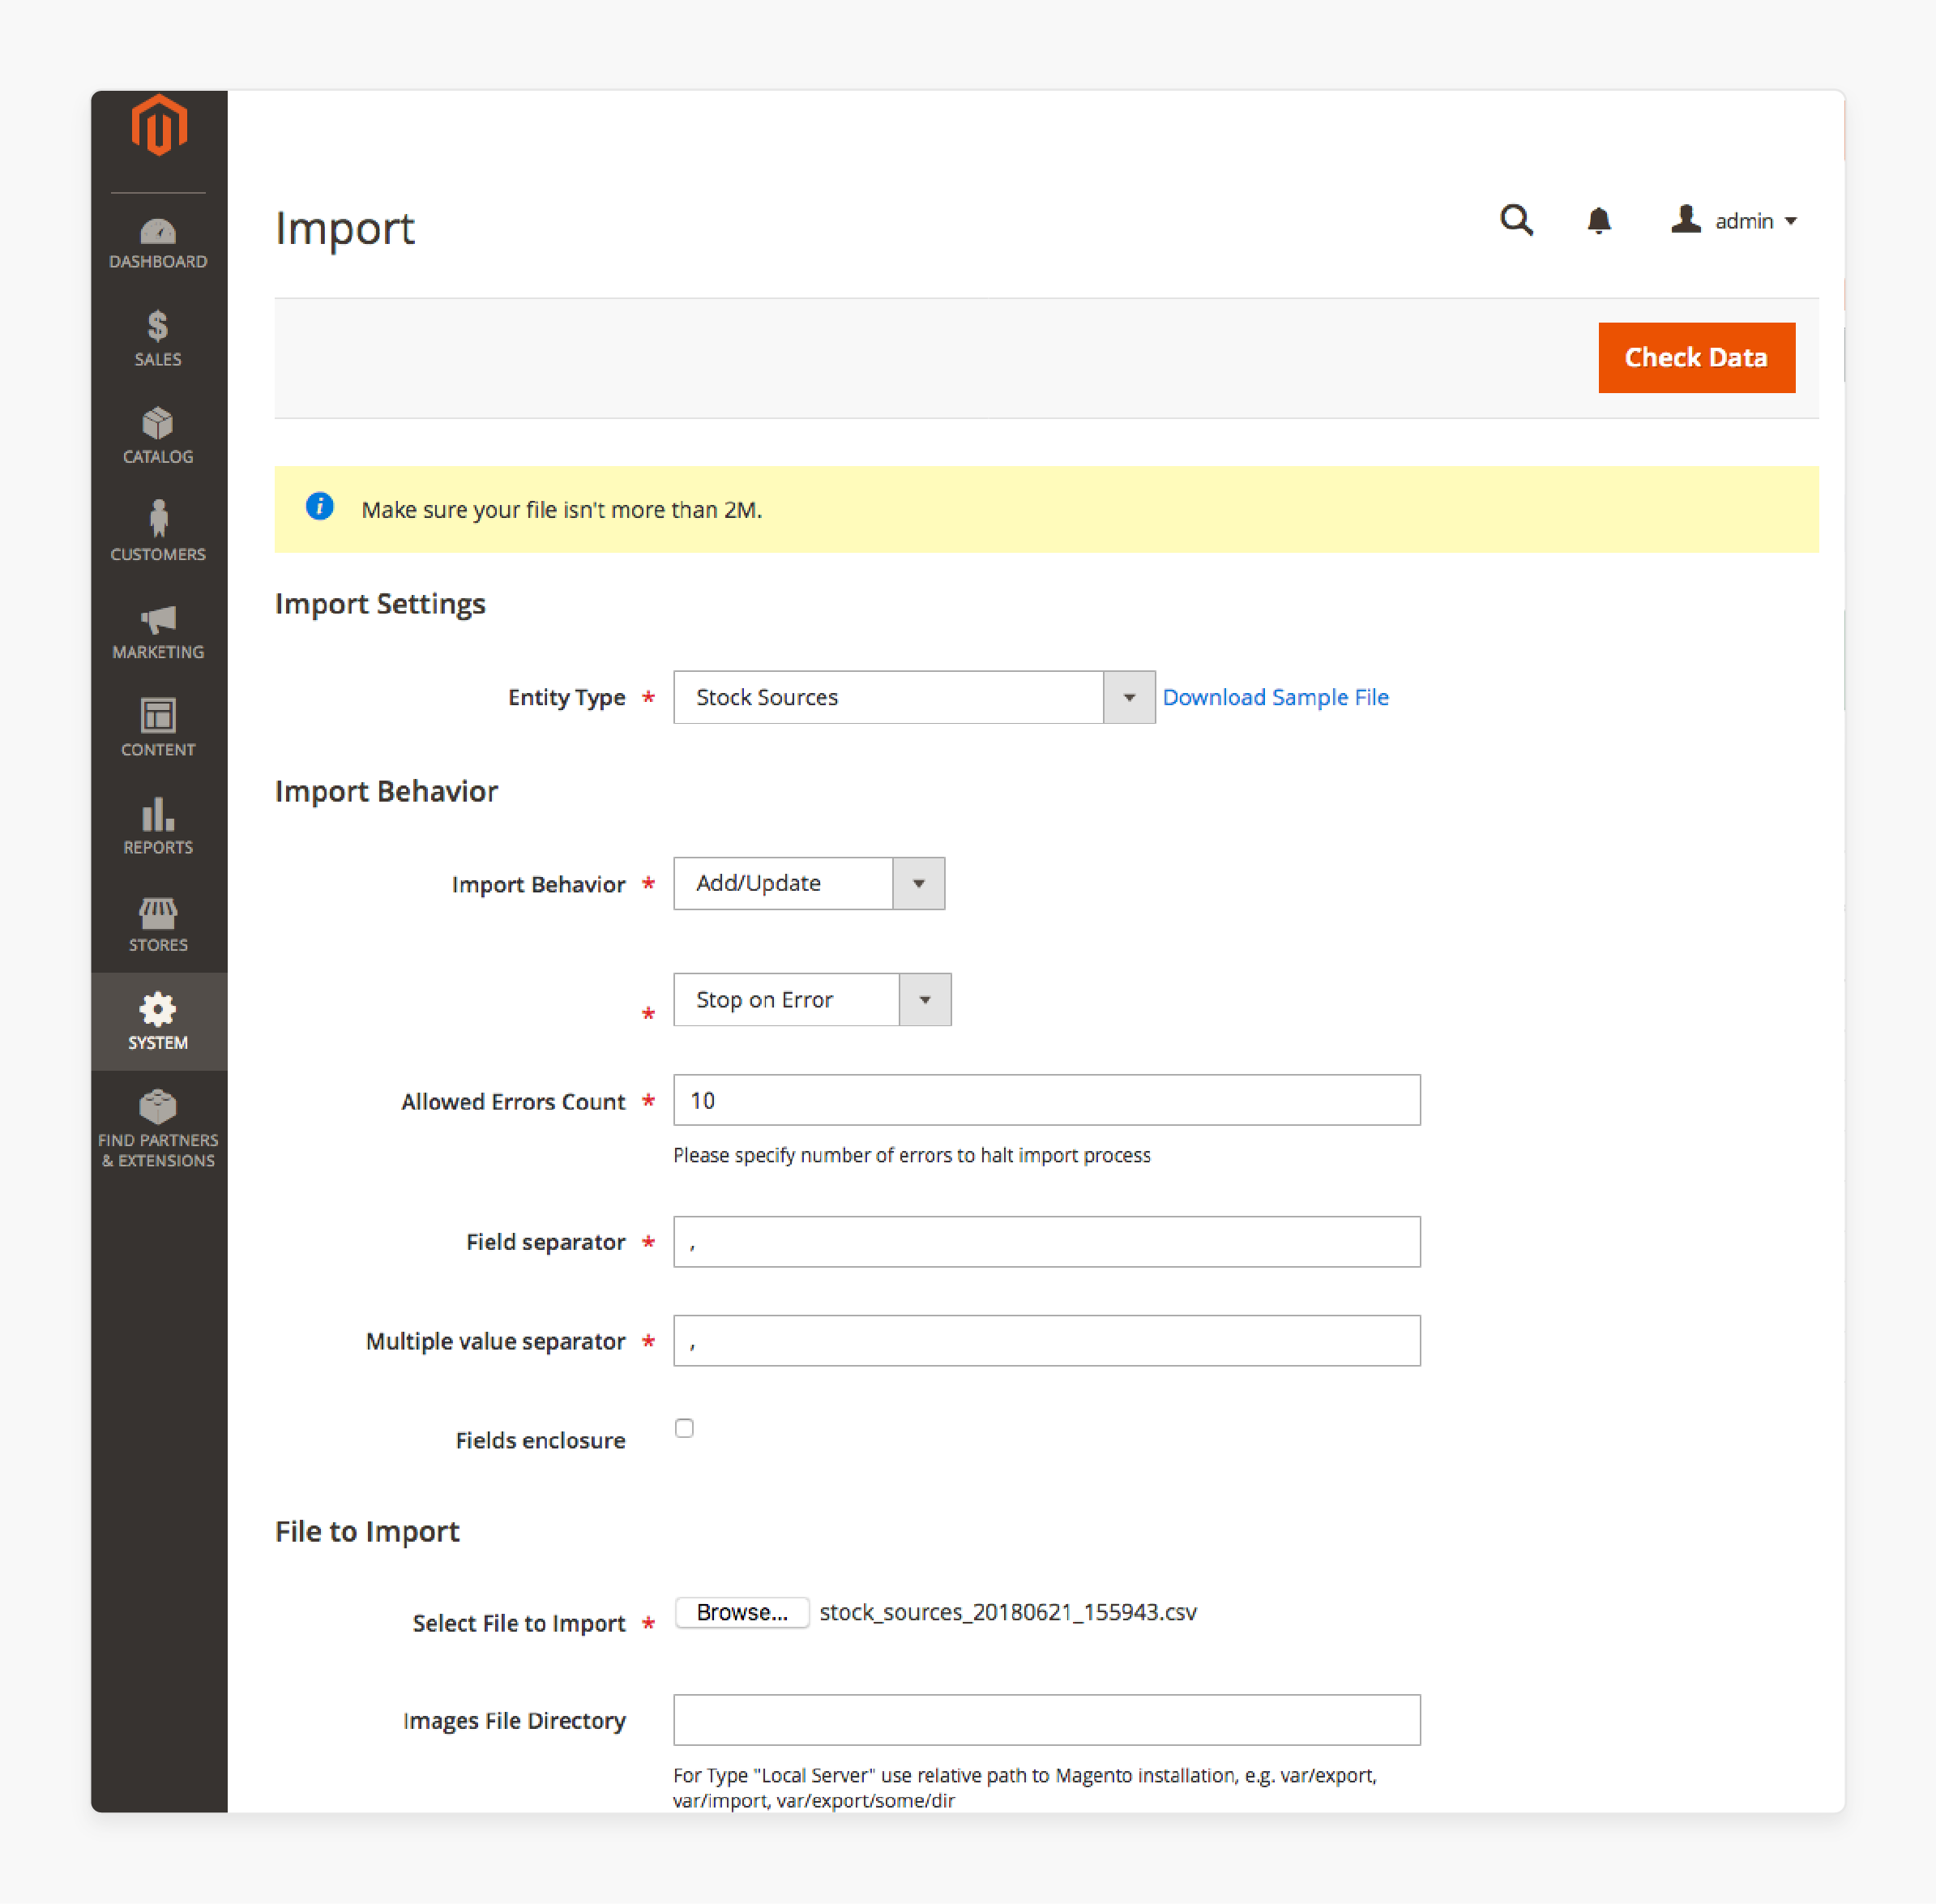Image resolution: width=1936 pixels, height=1904 pixels.
Task: Expand the Import Behavior Add/Update dropdown
Action: [x=919, y=883]
